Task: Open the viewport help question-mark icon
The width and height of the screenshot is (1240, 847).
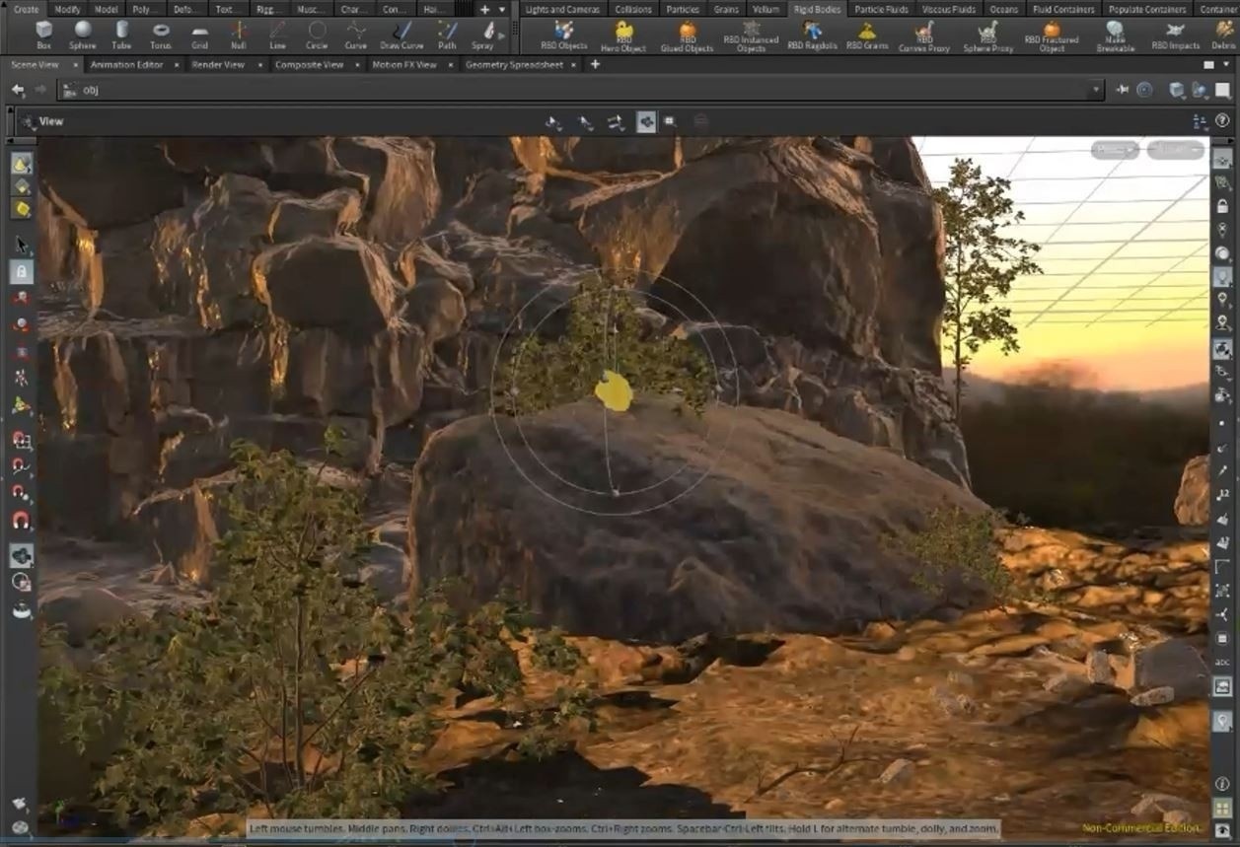Action: coord(1222,120)
